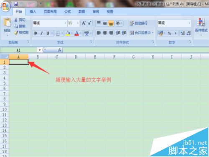
Task: Open the font size dropdown showing 11
Action: coord(78,23)
